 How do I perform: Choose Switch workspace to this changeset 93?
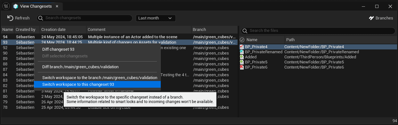[x=97, y=85]
